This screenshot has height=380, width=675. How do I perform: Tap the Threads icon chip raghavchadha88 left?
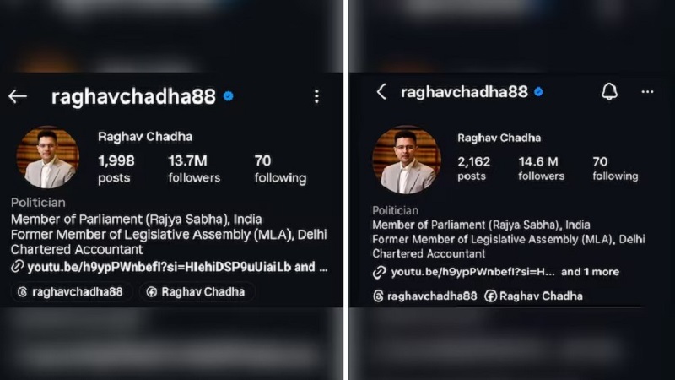[70, 292]
